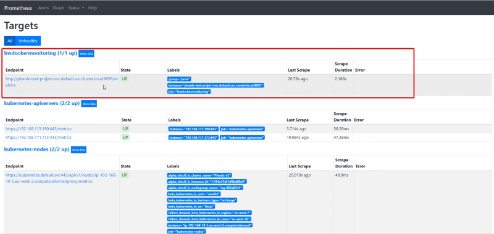Viewport: 494px width, 234px height.
Task: Click the job="bwdockermonitoring" label badge
Action: 189,91
